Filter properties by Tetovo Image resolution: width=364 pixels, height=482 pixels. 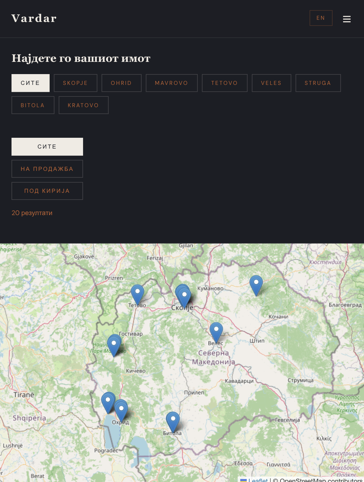coord(224,83)
